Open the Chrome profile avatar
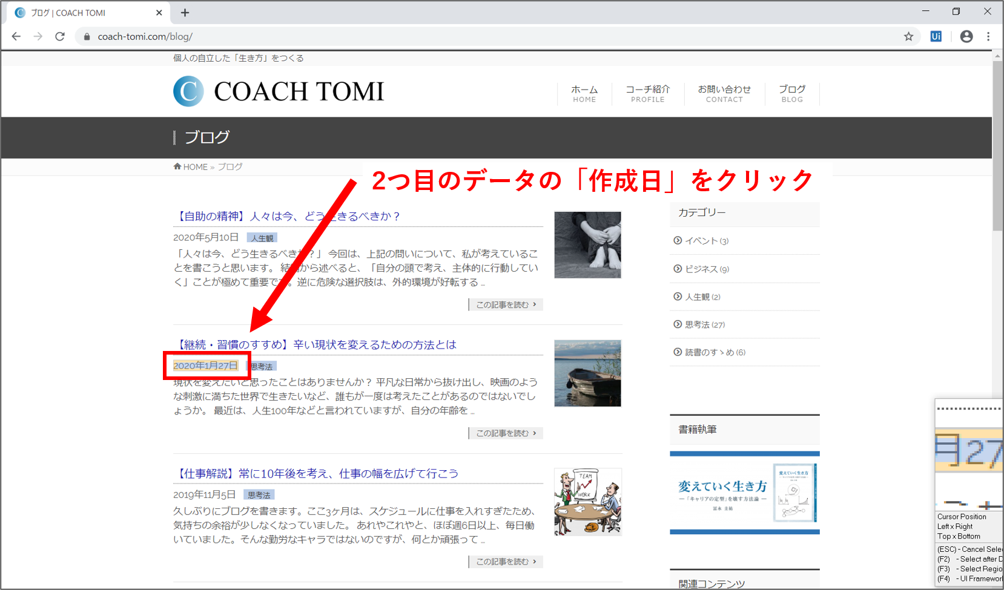1004x590 pixels. click(x=966, y=36)
